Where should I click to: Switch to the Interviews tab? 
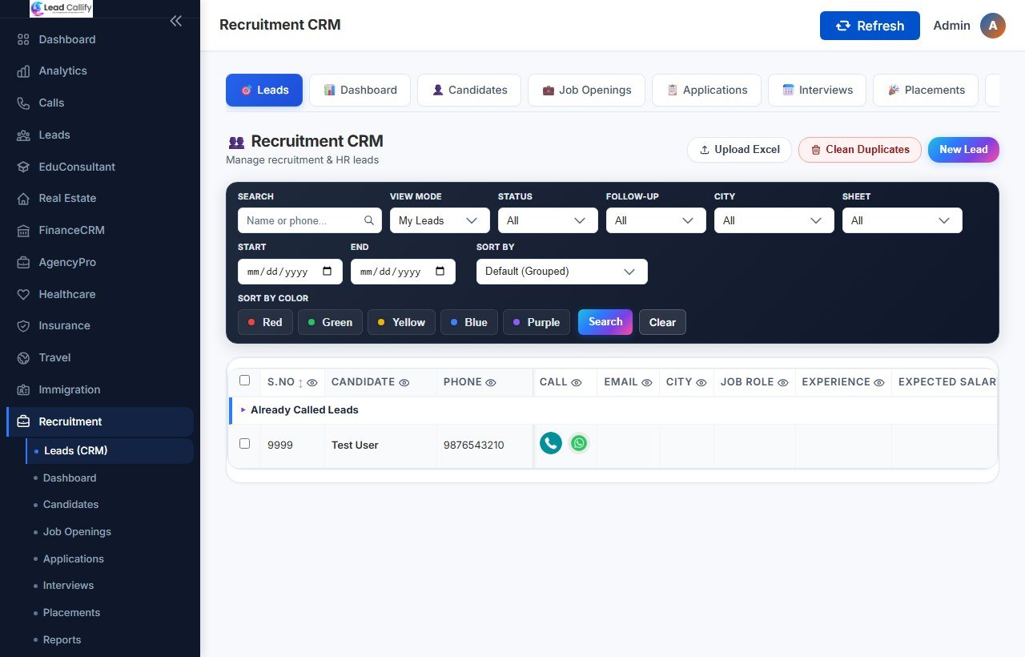click(817, 90)
